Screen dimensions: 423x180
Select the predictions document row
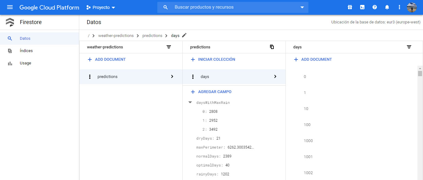coord(131,77)
